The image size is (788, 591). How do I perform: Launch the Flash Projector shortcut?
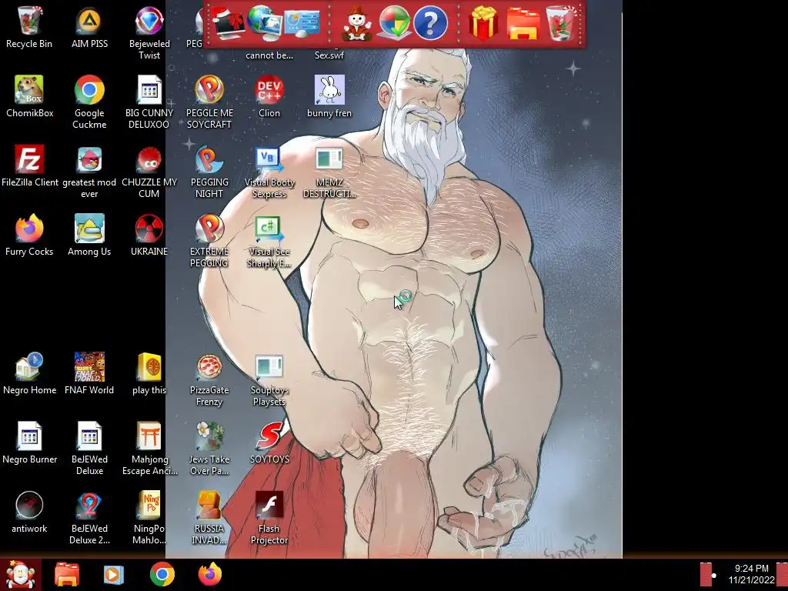(x=269, y=518)
